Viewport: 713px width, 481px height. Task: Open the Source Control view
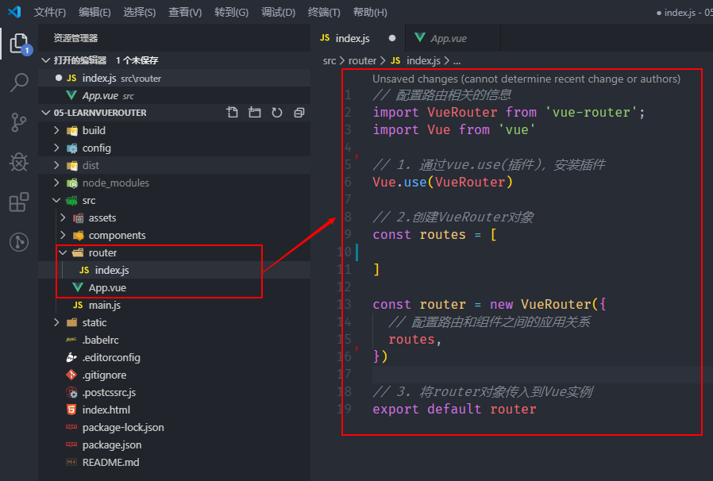tap(19, 122)
